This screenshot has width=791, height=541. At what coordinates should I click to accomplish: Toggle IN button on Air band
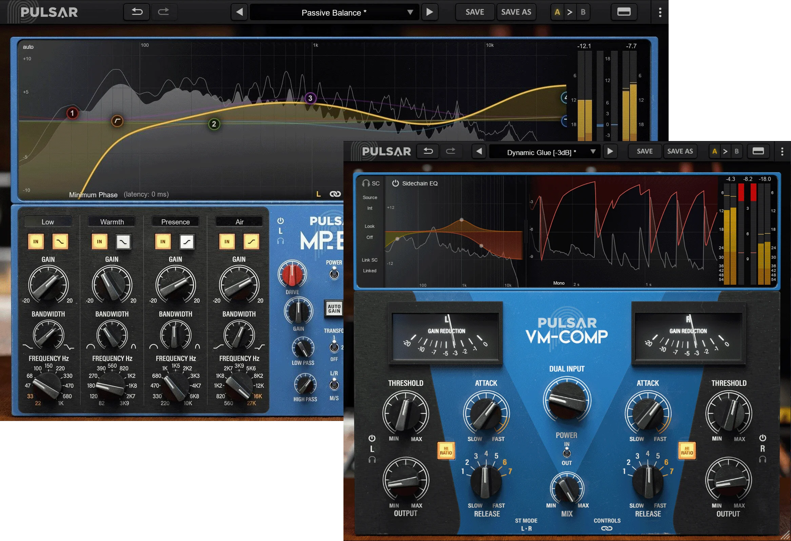227,242
